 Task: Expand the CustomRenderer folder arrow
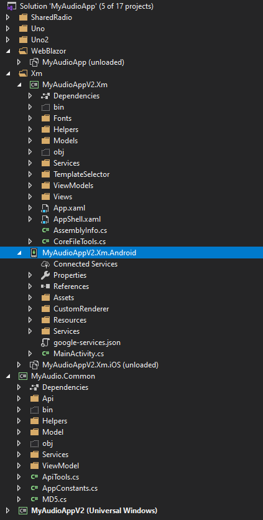(30, 309)
